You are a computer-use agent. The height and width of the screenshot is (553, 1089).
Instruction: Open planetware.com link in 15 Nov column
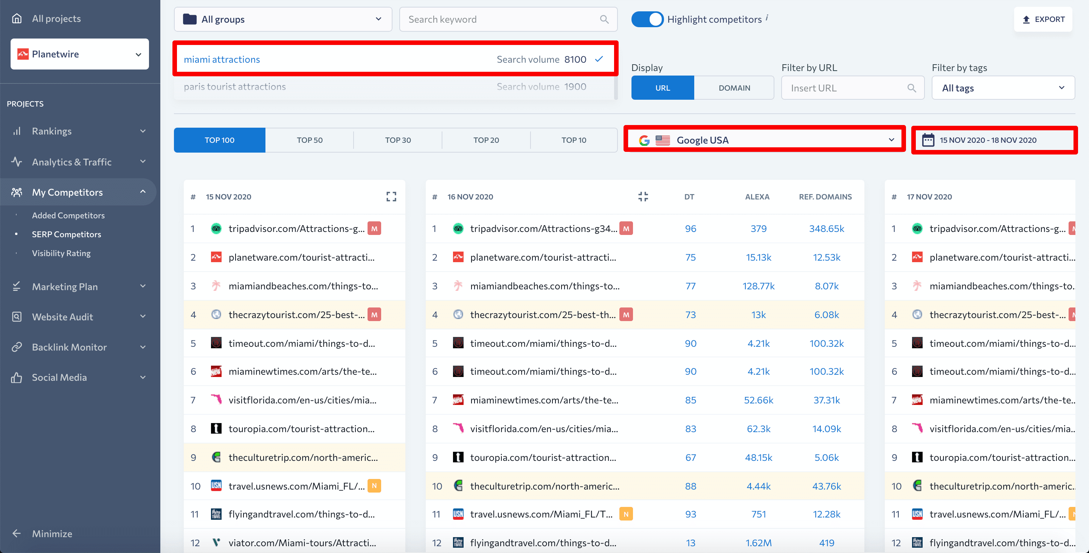pos(301,257)
